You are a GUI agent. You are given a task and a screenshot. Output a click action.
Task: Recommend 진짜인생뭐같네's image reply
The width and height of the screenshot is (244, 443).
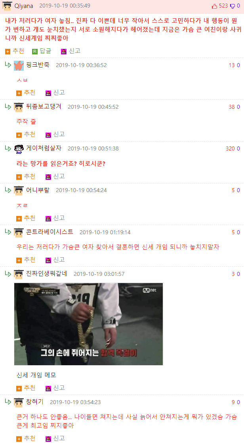click(26, 387)
